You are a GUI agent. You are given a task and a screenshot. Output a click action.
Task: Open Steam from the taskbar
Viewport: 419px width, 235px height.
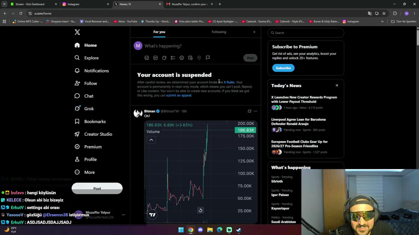pos(239,230)
